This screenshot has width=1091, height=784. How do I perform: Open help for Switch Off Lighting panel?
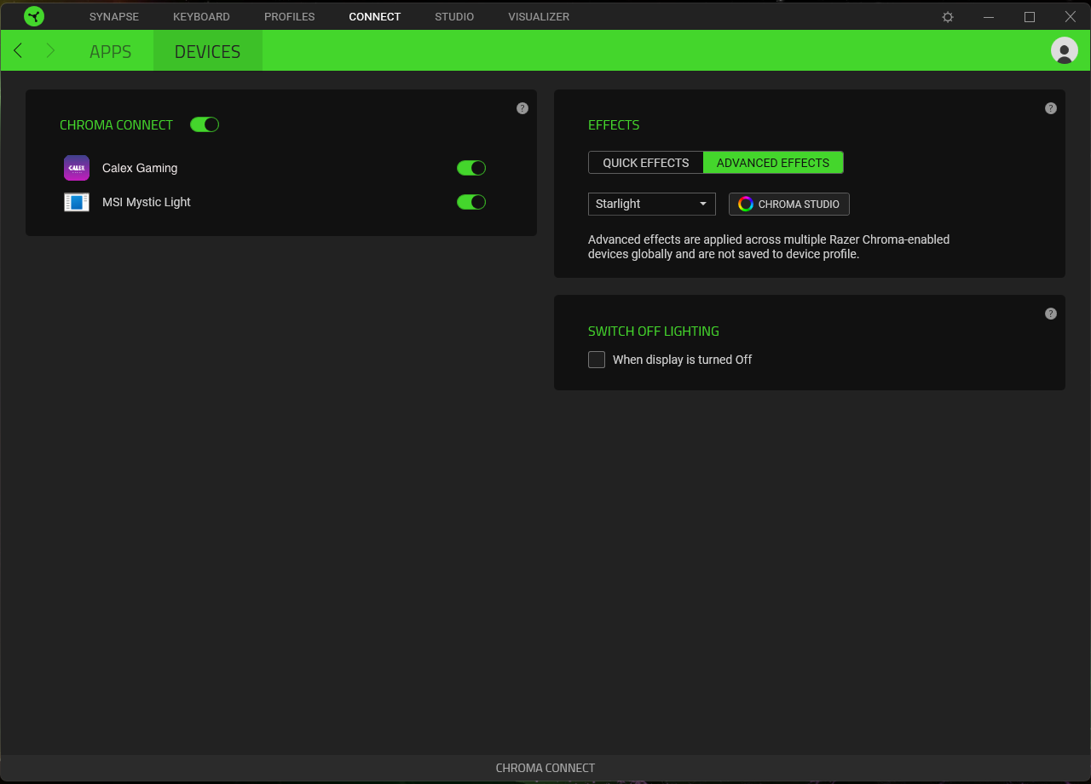[x=1051, y=314]
